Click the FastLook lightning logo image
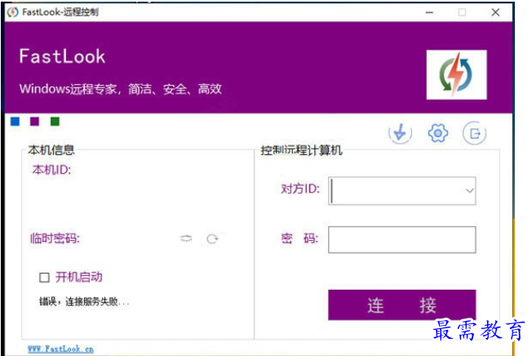This screenshot has height=356, width=532. (x=456, y=74)
